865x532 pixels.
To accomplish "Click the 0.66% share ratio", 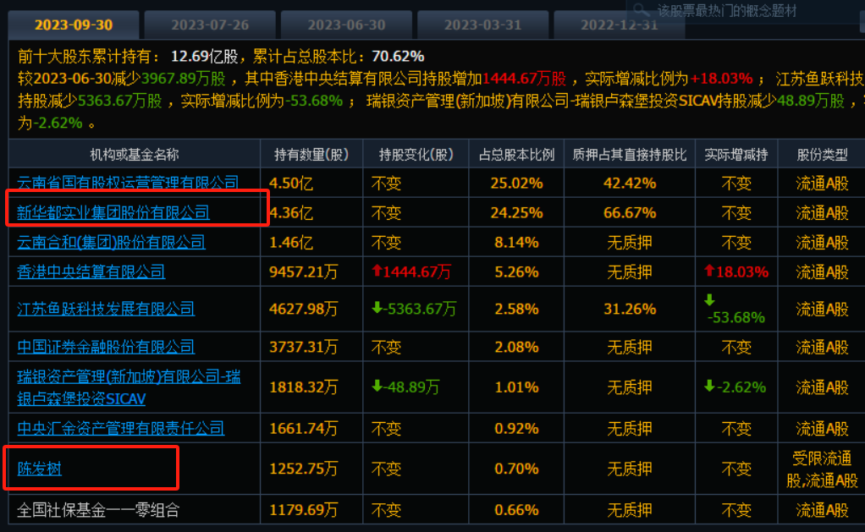I will (516, 511).
